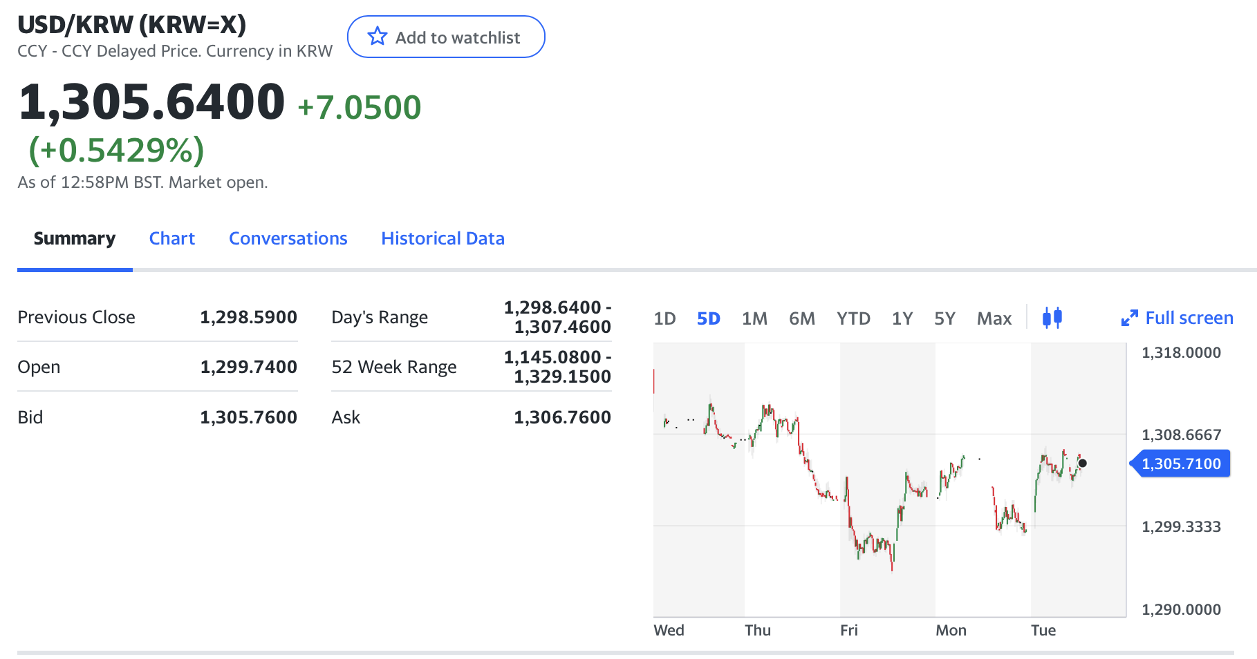This screenshot has height=659, width=1257.
Task: Click the Ask value 1,306.7600
Action: click(563, 417)
